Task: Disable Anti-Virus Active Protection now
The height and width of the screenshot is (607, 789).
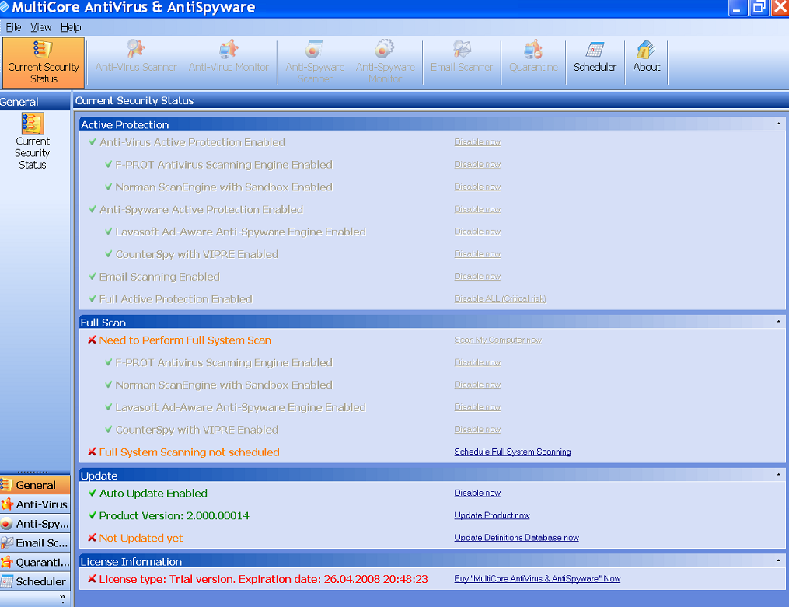Action: [x=477, y=141]
